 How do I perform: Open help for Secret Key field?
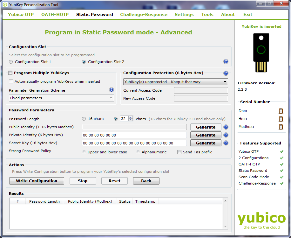[226, 143]
